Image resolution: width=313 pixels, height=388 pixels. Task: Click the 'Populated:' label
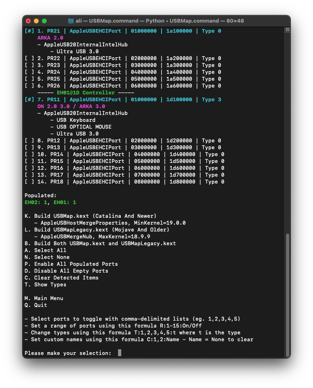click(41, 196)
